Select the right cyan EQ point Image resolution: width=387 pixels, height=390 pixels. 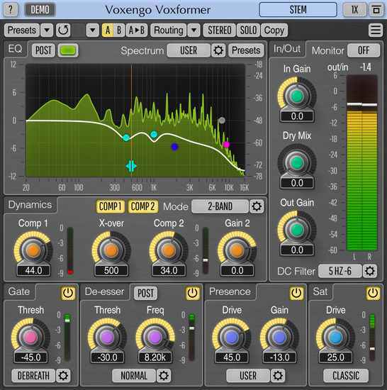[x=154, y=134]
